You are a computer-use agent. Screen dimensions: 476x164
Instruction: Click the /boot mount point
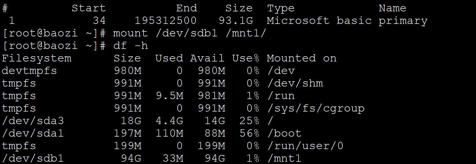(x=284, y=133)
